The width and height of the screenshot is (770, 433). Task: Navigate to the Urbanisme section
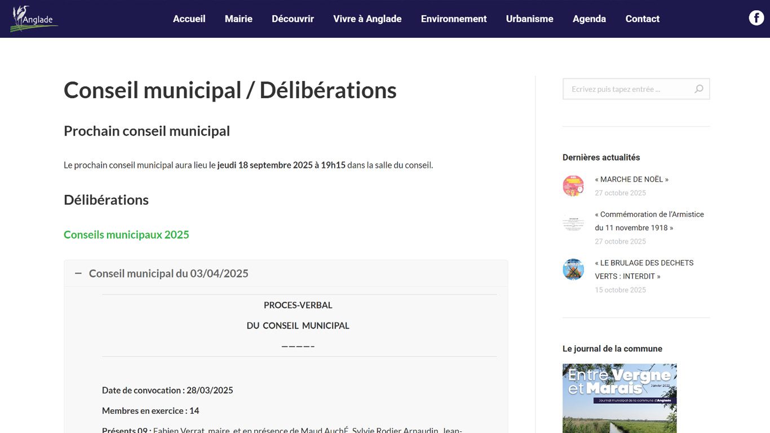tap(529, 19)
